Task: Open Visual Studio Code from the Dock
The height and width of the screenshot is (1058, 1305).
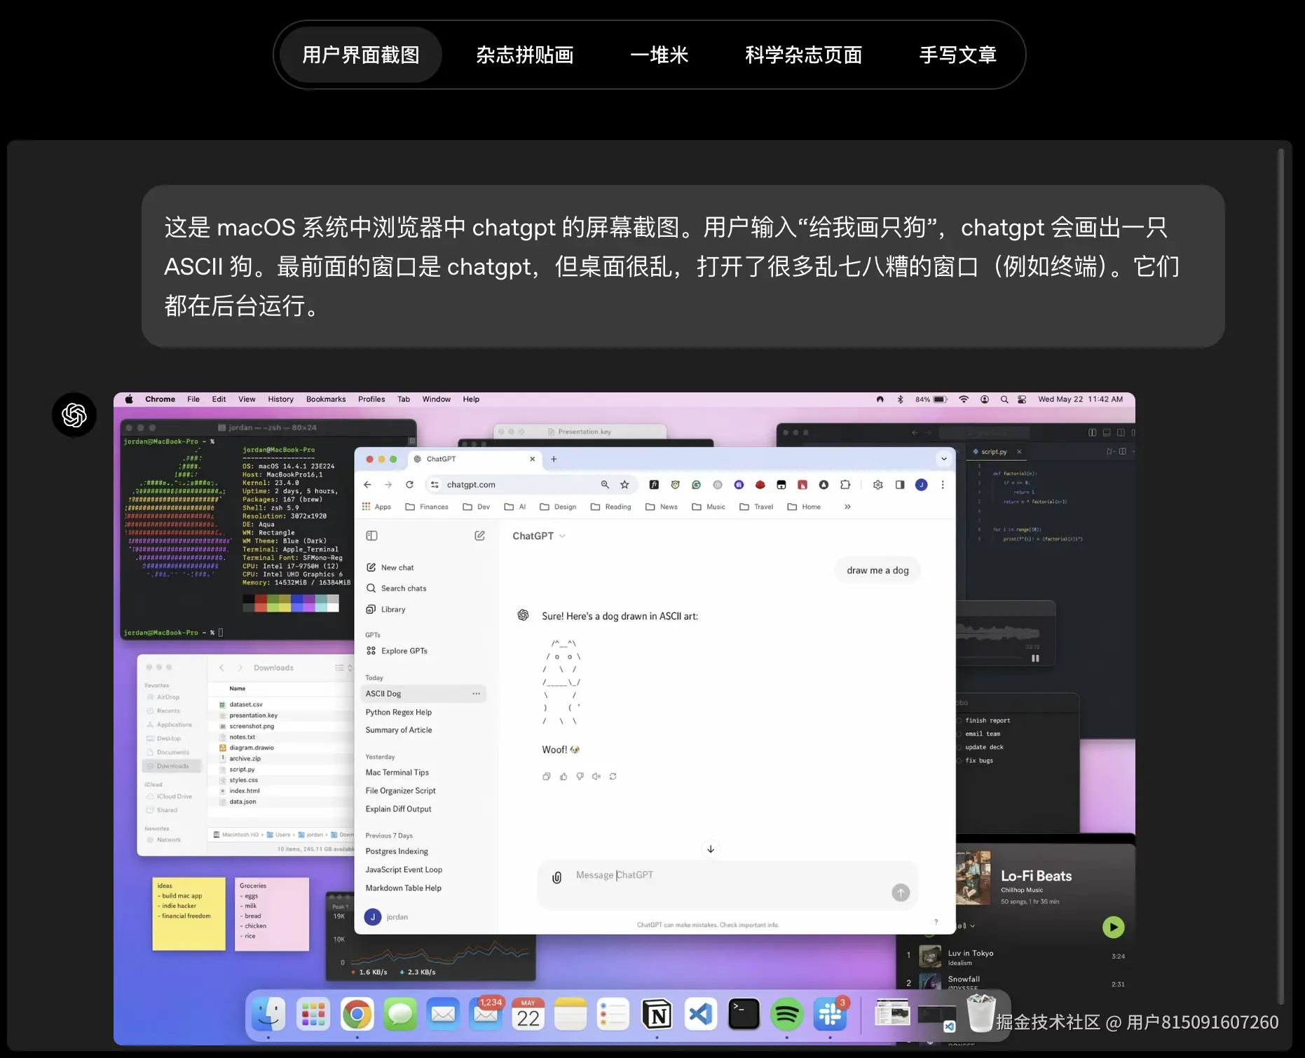Action: (x=700, y=1014)
